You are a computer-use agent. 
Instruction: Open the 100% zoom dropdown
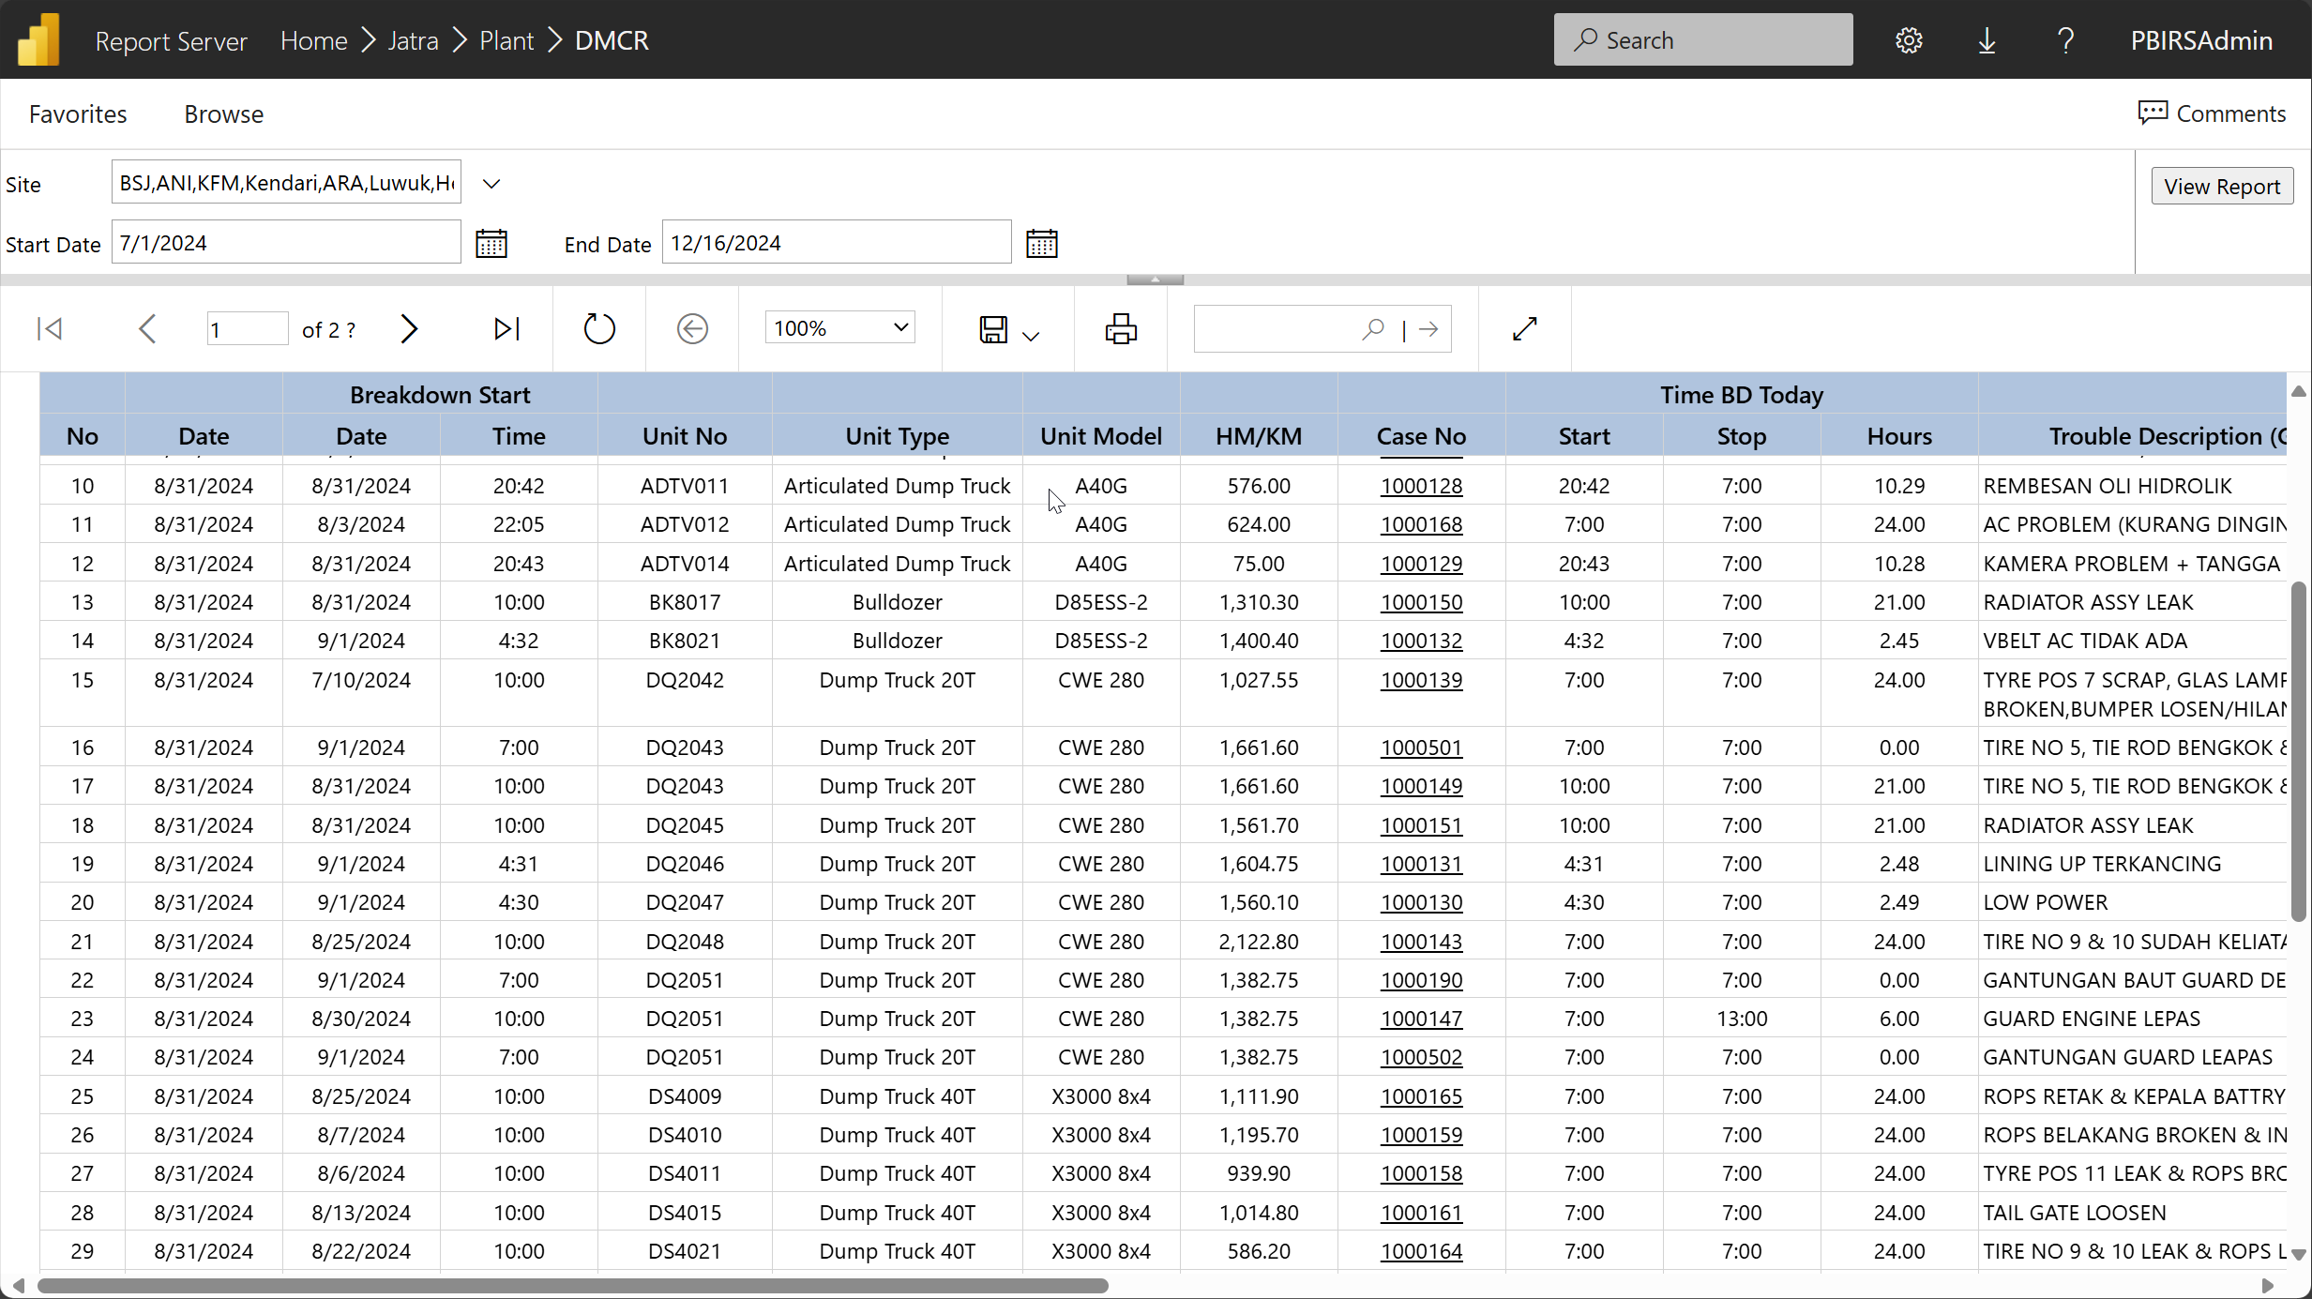(x=839, y=328)
